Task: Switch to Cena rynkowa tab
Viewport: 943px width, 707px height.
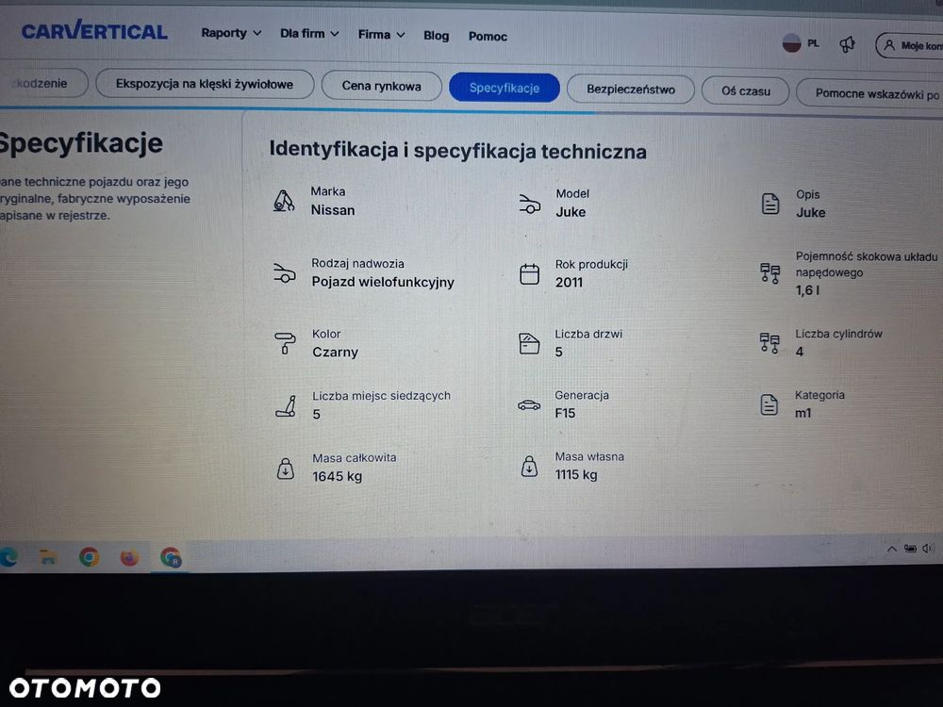Action: click(381, 86)
